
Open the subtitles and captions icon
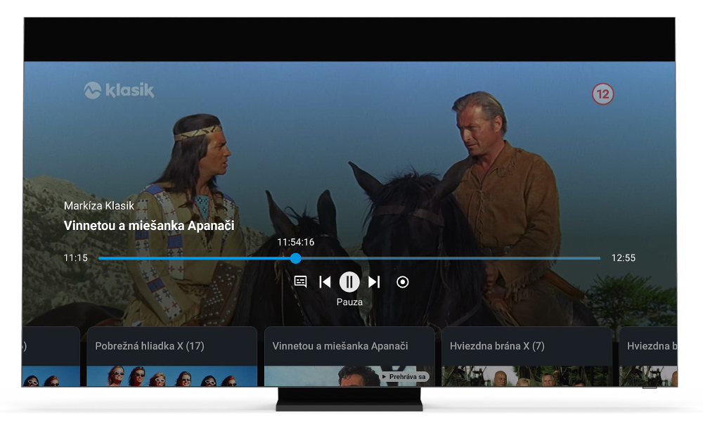[300, 281]
